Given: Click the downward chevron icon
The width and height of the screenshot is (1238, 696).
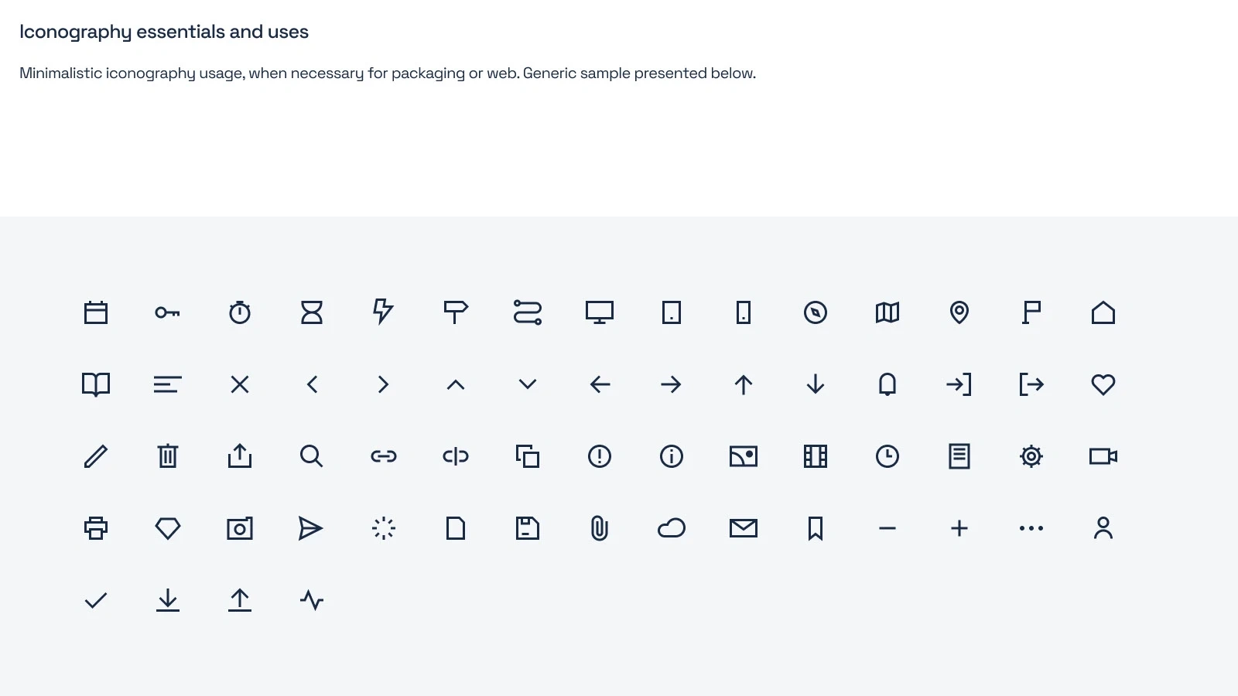Looking at the screenshot, I should point(528,384).
